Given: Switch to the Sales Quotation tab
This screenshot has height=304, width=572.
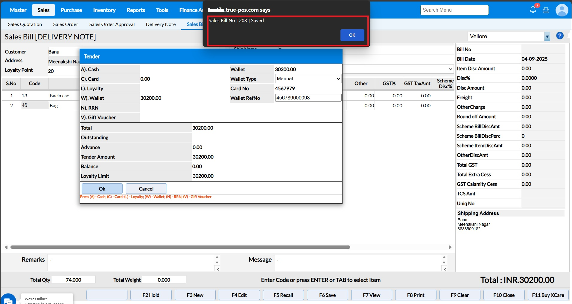Looking at the screenshot, I should tap(25, 24).
